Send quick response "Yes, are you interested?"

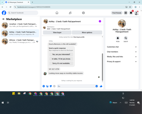coord(61,54)
